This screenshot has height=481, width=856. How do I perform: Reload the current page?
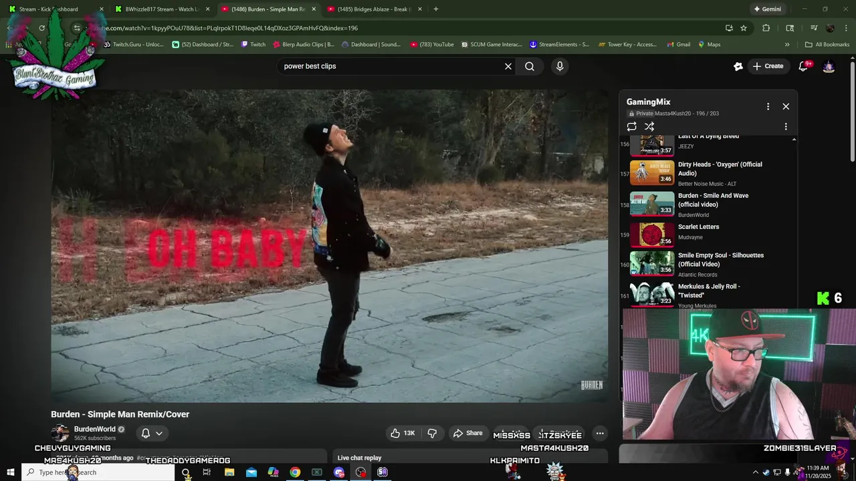[x=41, y=28]
